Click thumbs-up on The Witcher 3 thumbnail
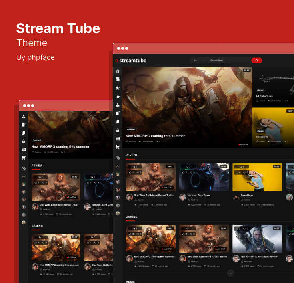This screenshot has height=283, width=294. point(237,229)
